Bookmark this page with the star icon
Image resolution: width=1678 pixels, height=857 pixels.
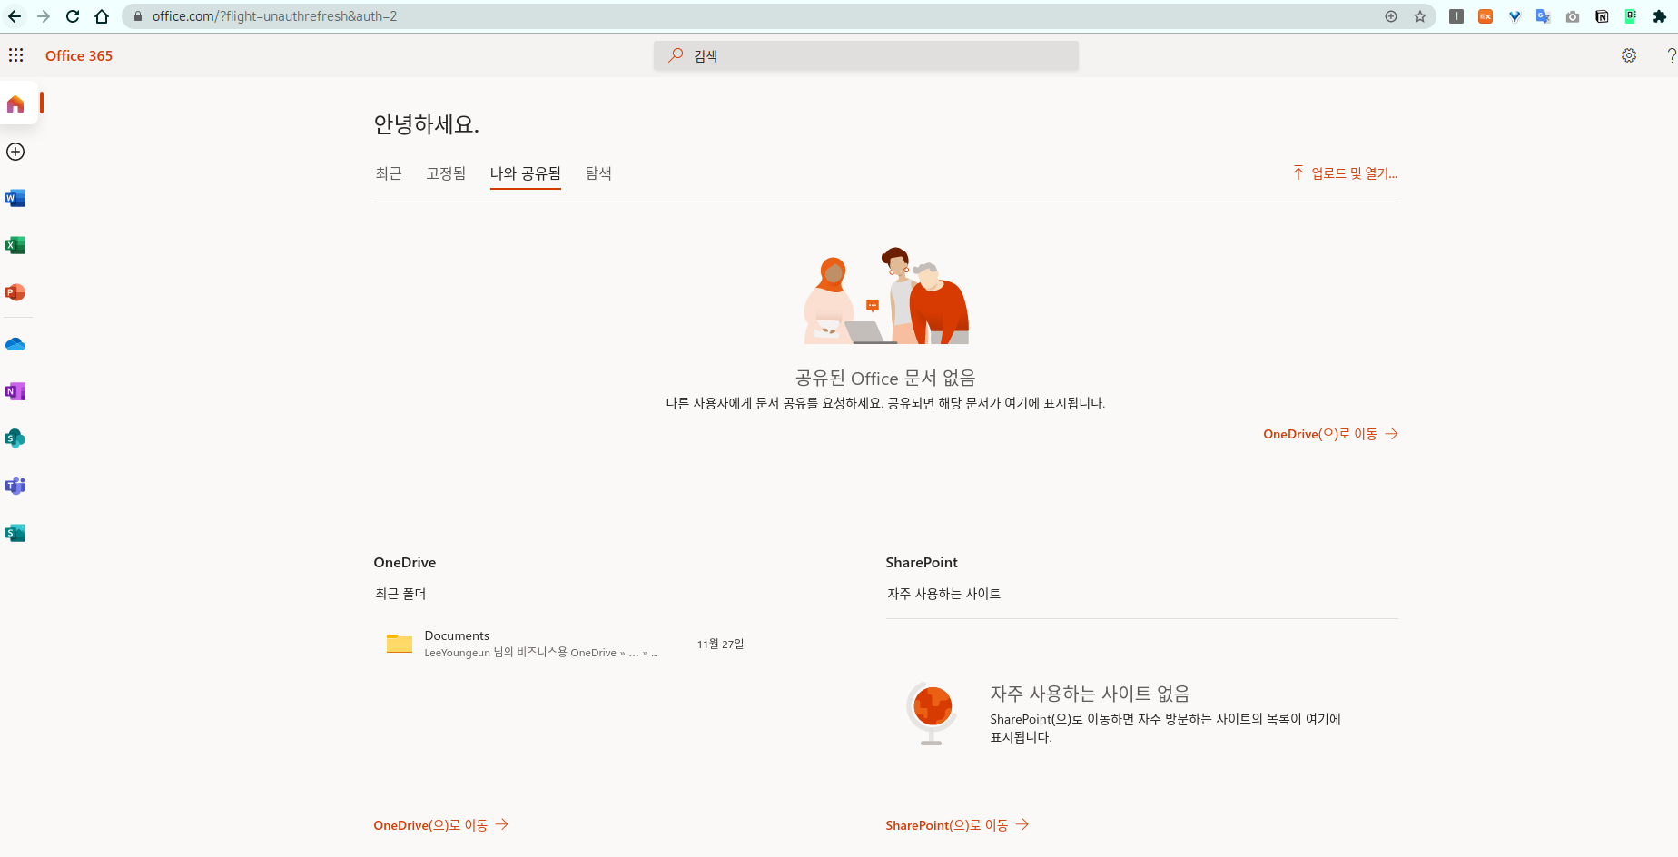click(1420, 16)
